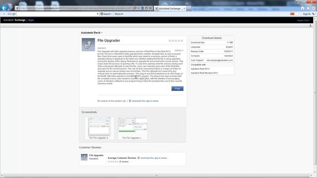Screen dimensions: 317x178
Task: Open the Google search box history dropdown
Action: (98, 14)
